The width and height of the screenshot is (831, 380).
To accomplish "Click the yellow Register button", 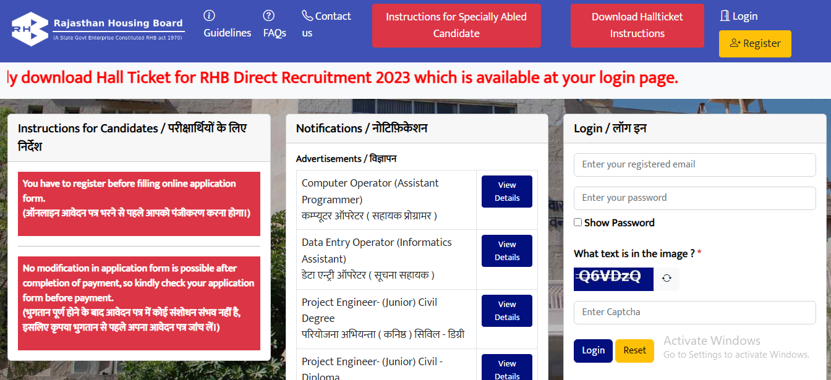I will coord(755,44).
